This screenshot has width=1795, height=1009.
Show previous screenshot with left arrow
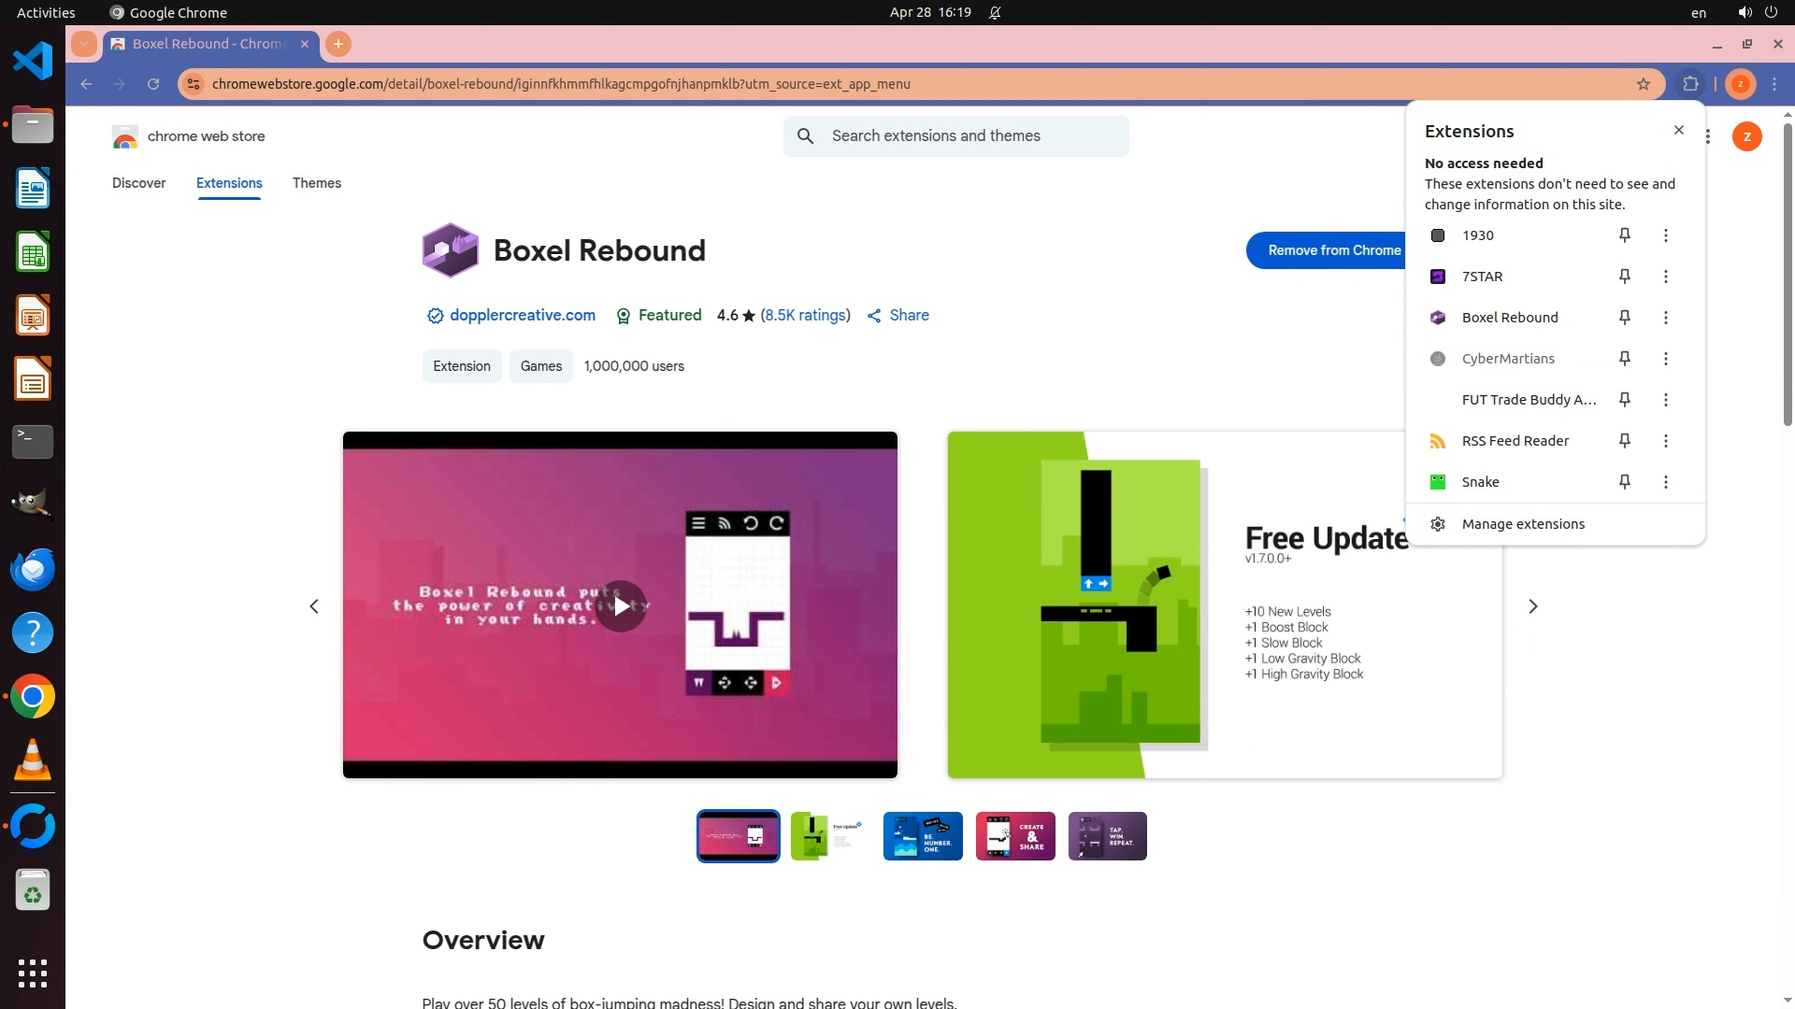coord(314,606)
